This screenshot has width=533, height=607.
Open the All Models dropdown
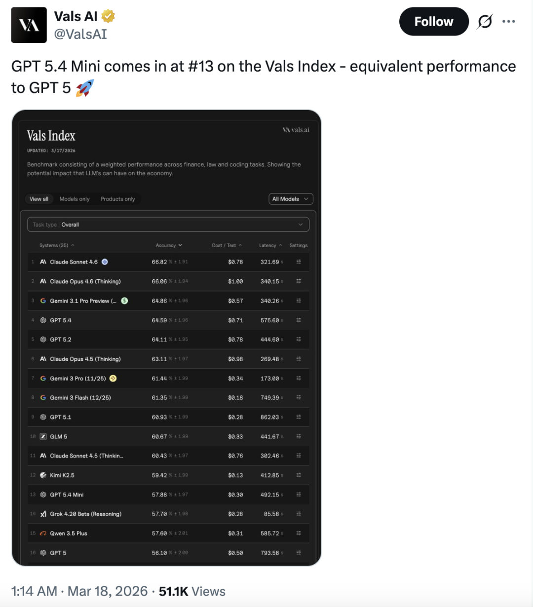(x=291, y=199)
